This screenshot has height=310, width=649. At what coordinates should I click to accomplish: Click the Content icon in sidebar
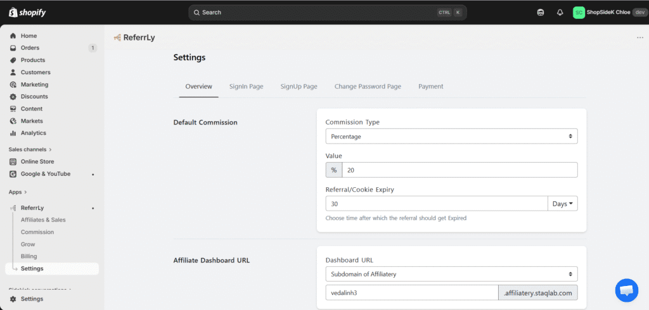pos(13,109)
